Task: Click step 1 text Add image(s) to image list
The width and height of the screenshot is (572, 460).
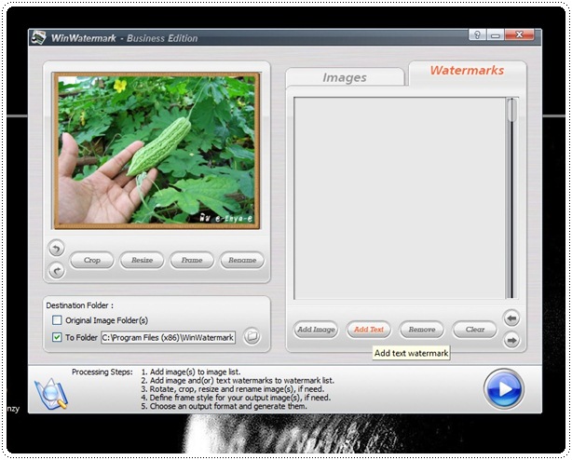Action: point(191,372)
